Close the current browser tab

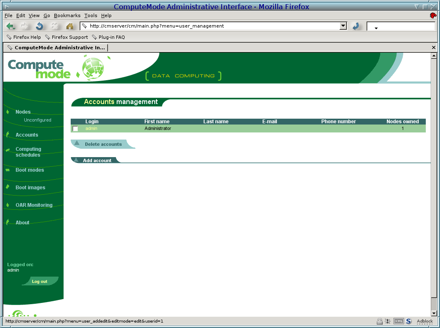(434, 48)
